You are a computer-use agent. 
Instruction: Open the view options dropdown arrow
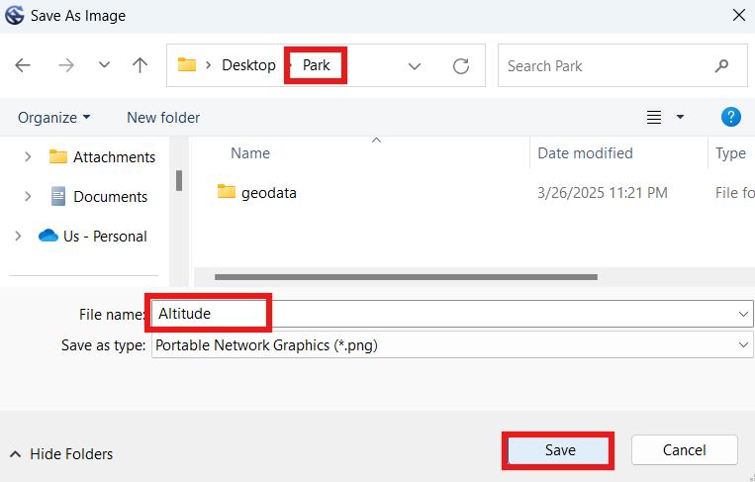click(680, 117)
